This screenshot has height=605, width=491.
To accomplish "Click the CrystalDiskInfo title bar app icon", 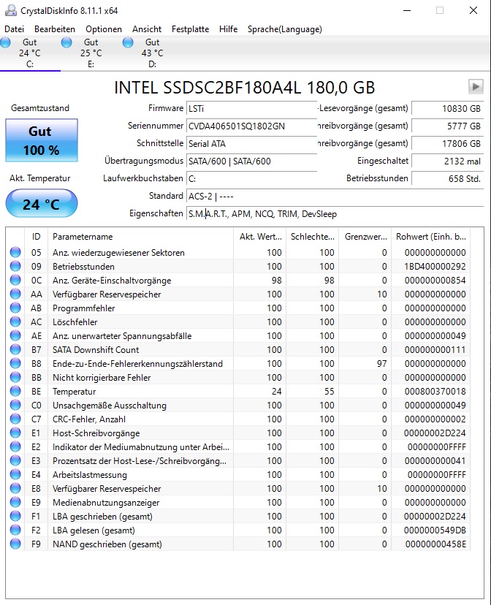I will pyautogui.click(x=10, y=10).
